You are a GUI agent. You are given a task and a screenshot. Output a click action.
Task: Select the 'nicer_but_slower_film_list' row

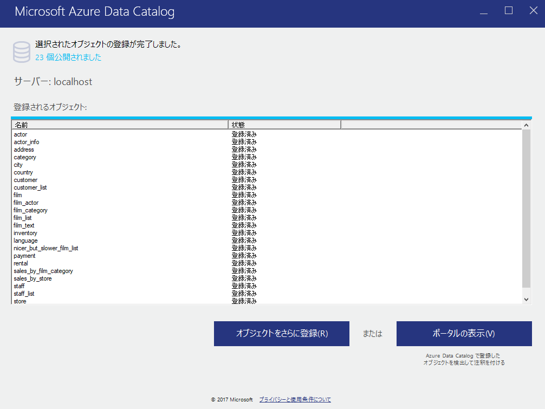[x=267, y=248]
